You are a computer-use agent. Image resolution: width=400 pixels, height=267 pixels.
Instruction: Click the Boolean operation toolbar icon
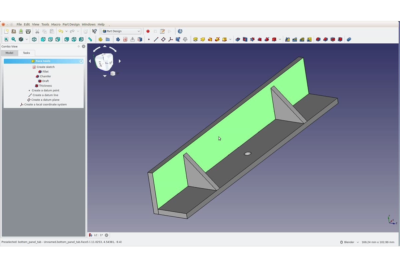[349, 39]
